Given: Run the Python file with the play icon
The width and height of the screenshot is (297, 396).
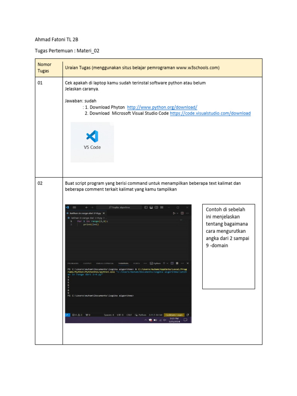Looking at the screenshot, I should point(174,213).
